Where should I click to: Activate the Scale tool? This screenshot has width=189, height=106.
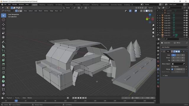click(x=3, y=33)
